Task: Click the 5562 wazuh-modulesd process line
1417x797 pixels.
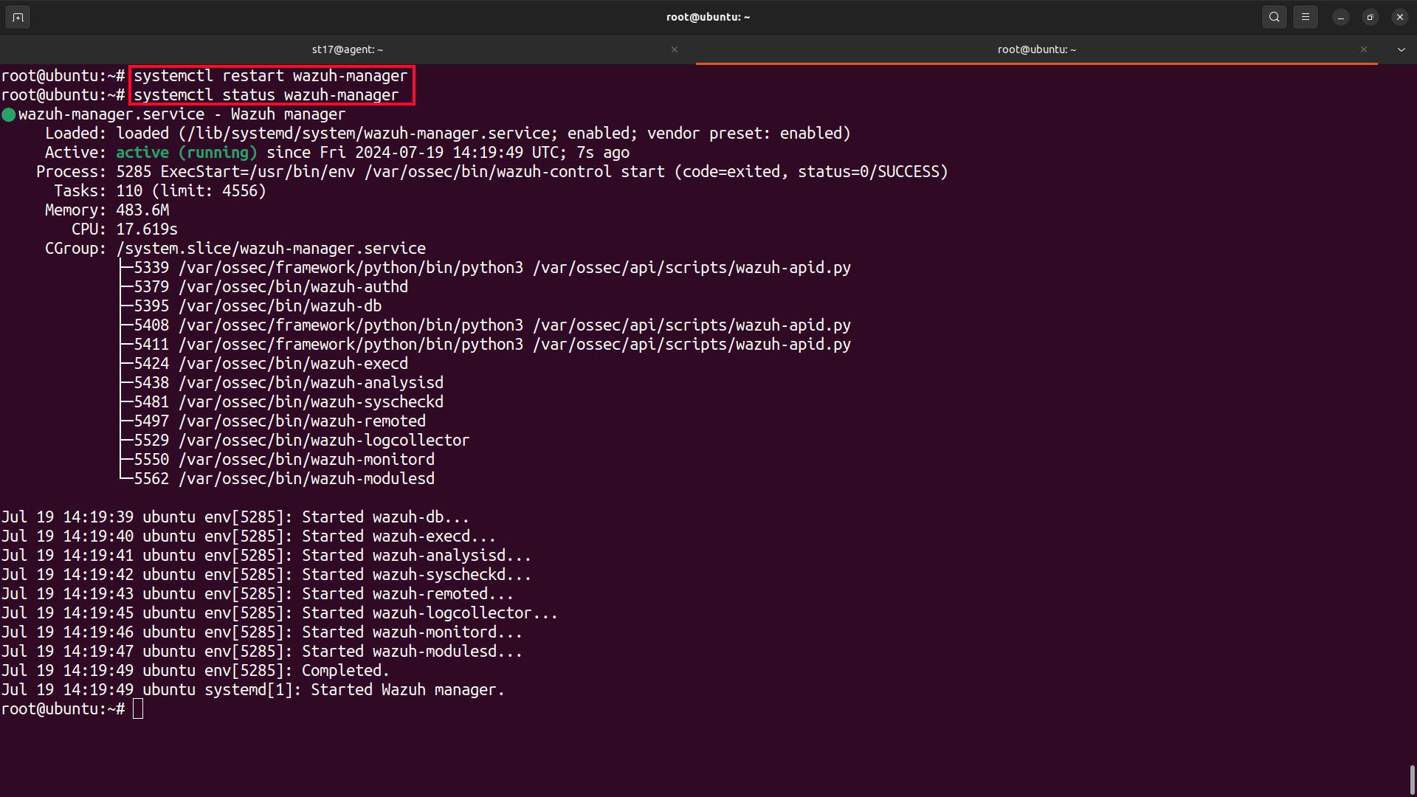Action: [x=284, y=479]
